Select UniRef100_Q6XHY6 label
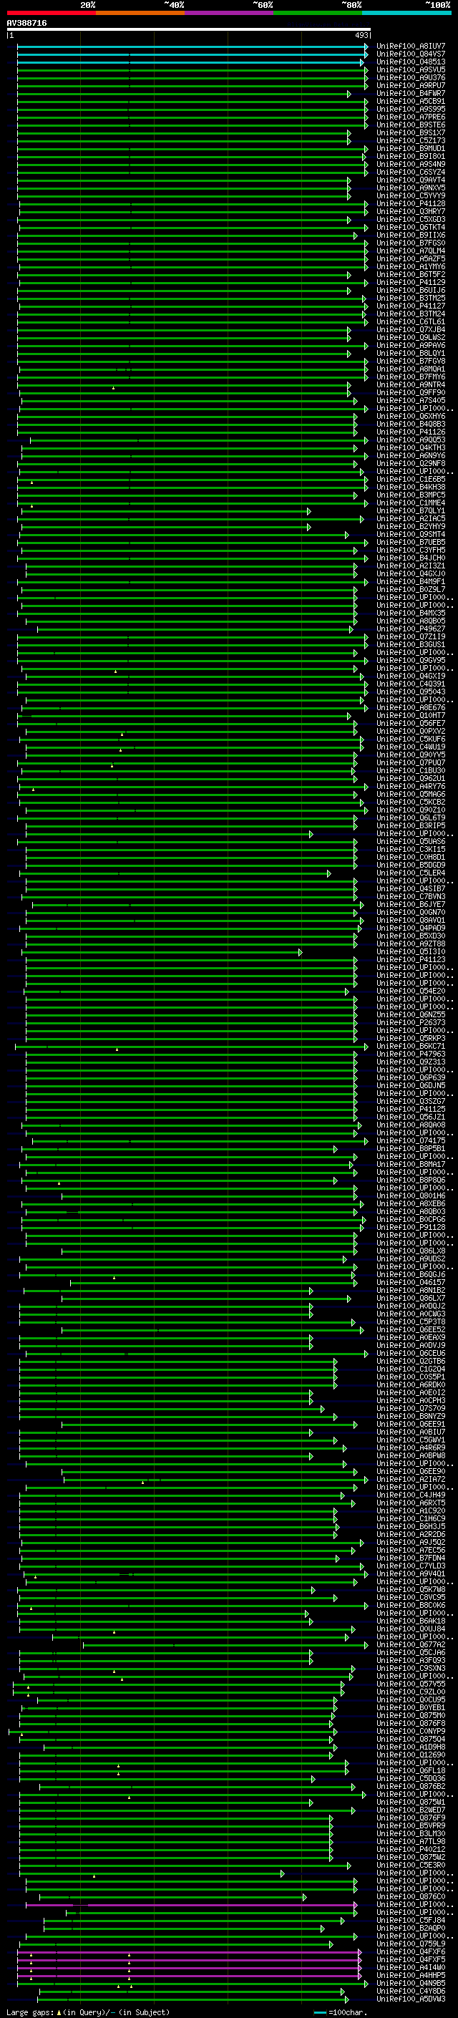 411,416
